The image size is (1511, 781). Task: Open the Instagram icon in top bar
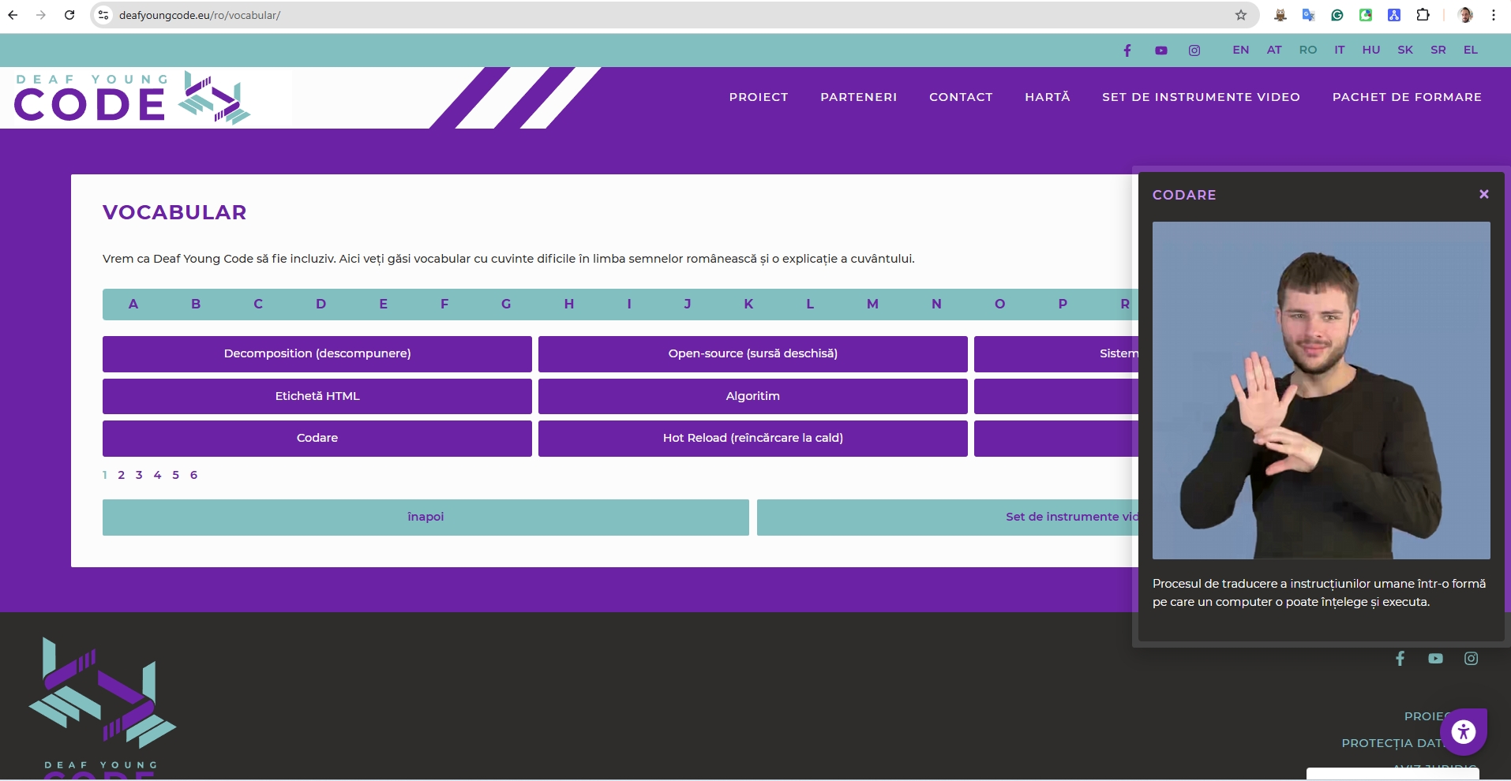click(1194, 50)
